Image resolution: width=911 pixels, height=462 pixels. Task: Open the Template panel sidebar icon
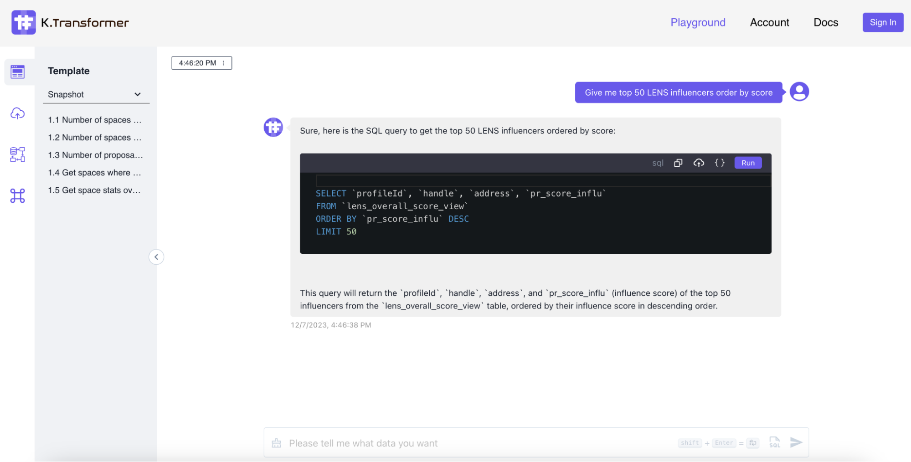[17, 72]
